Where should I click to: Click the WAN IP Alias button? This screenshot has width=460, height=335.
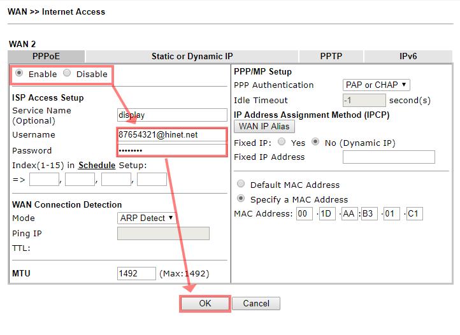264,127
